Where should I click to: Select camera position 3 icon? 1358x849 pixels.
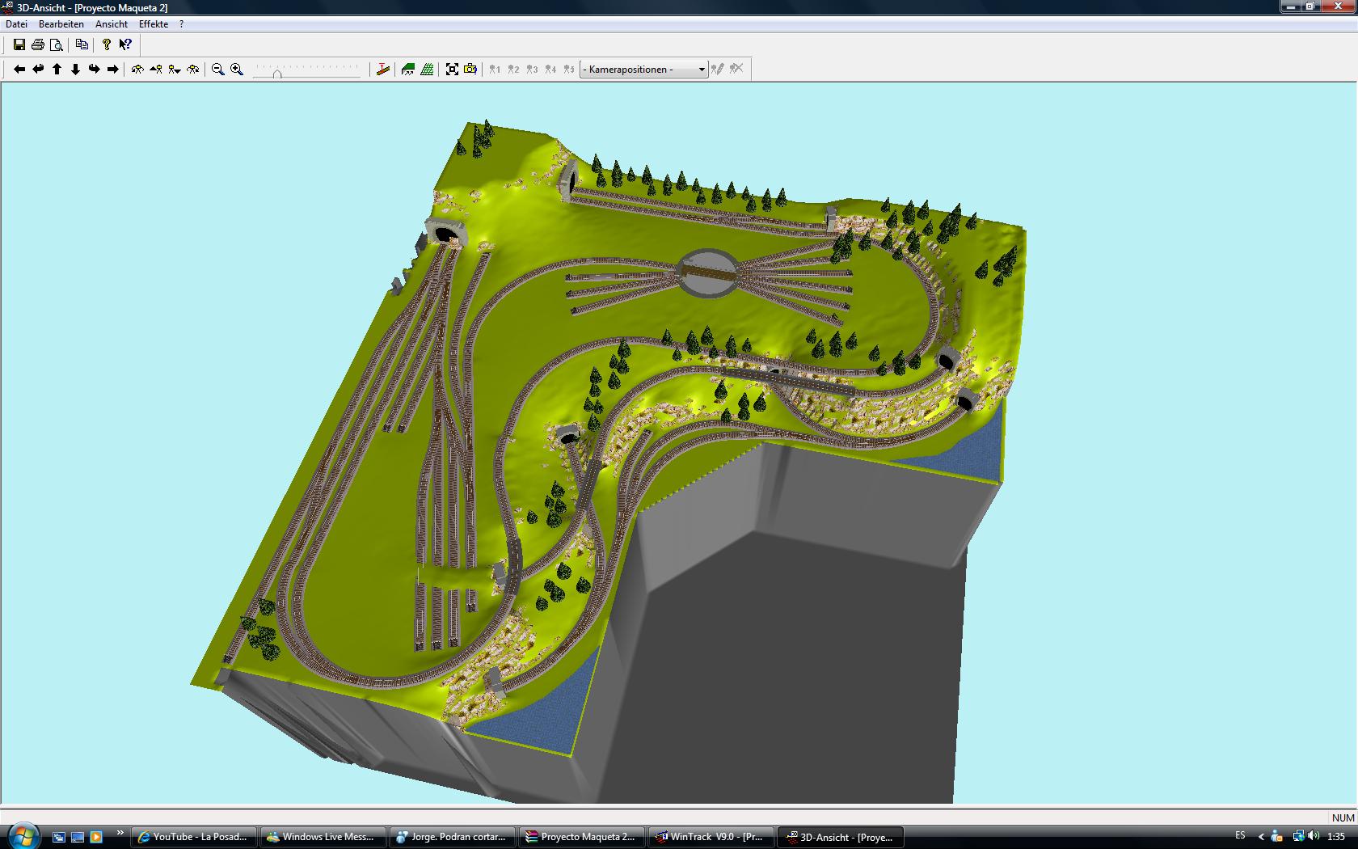click(x=532, y=70)
